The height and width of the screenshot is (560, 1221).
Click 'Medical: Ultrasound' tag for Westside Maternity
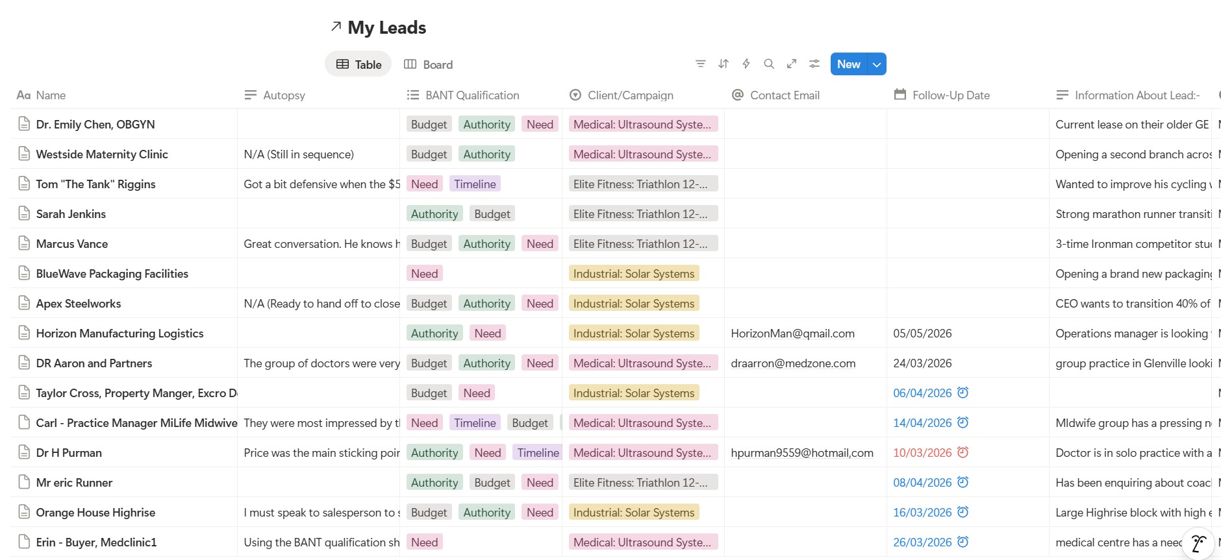pyautogui.click(x=643, y=154)
